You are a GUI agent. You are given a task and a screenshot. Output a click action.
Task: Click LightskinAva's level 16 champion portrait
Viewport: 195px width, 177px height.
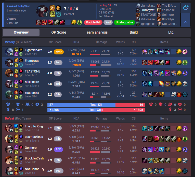click(9, 52)
